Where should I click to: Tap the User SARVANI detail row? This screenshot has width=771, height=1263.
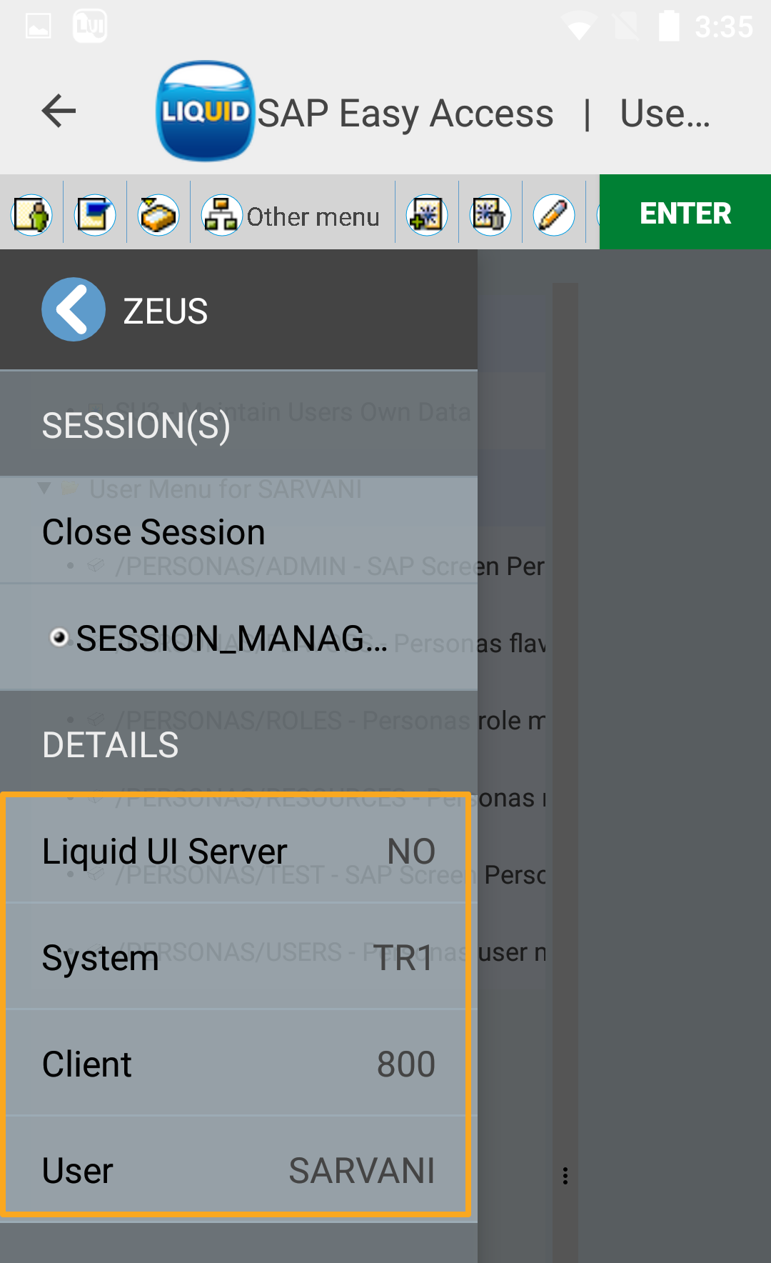(x=238, y=1170)
